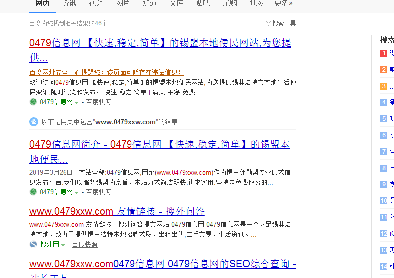The image size is (394, 278).
Task: Expand dropdown arrow next to 搜外网
Action: click(x=63, y=245)
